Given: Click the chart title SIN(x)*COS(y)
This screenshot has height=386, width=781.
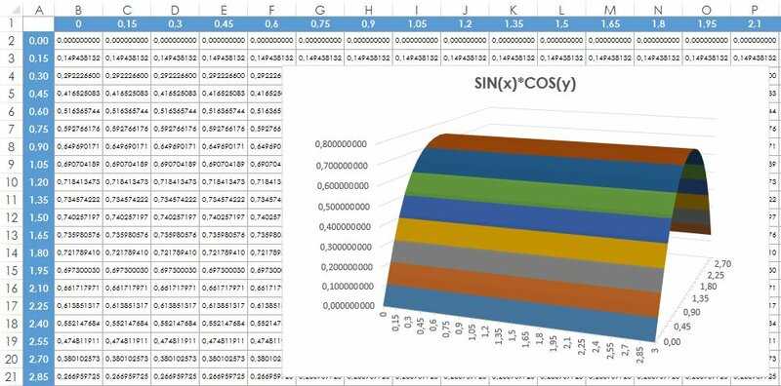Looking at the screenshot, I should 524,84.
